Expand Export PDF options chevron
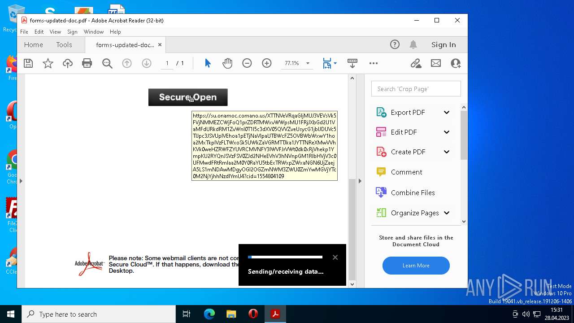574x323 pixels. [447, 113]
